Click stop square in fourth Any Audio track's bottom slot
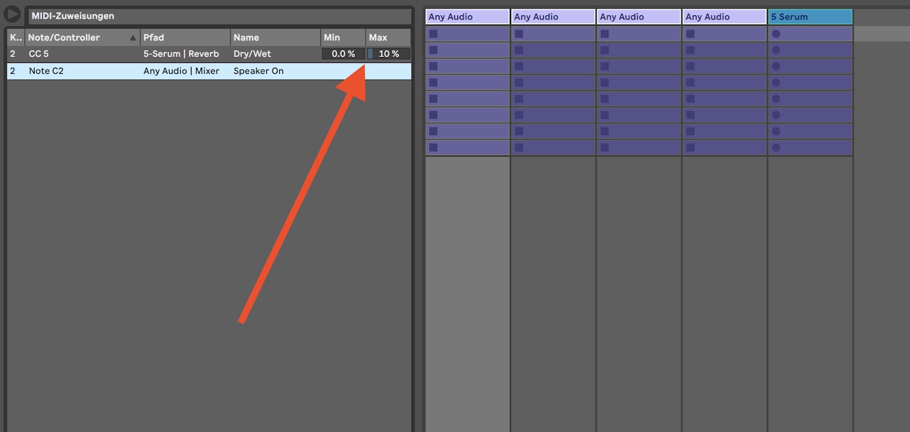Screen dimensions: 910x432 pyautogui.click(x=690, y=147)
